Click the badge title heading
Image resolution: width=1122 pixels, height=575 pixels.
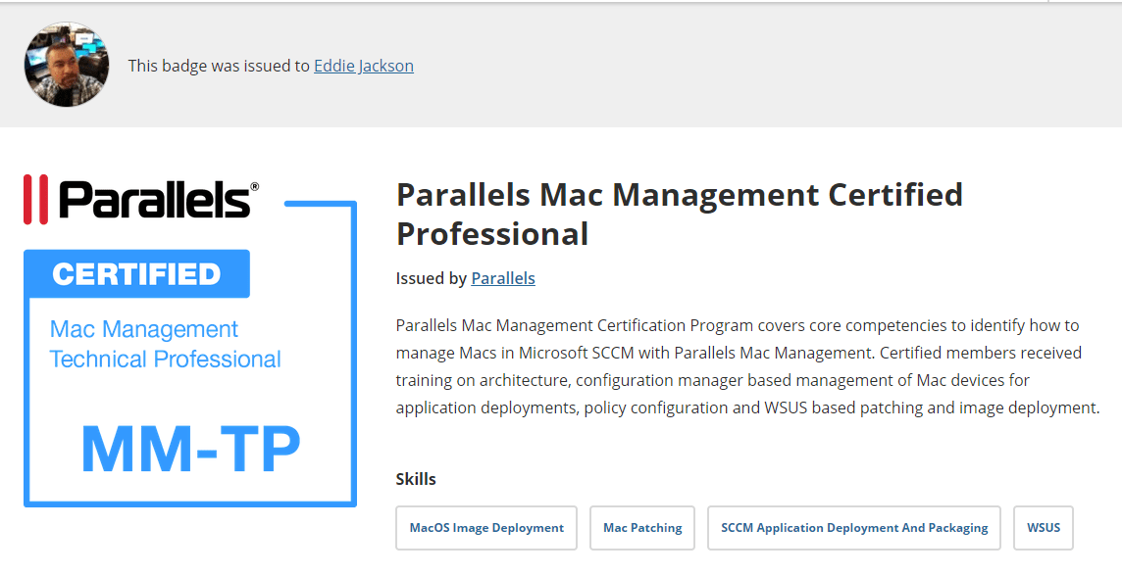click(679, 214)
